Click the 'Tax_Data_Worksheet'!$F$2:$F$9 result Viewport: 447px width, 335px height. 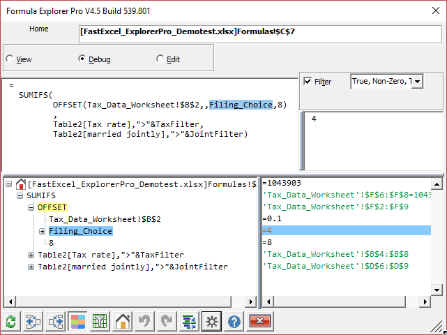point(335,207)
